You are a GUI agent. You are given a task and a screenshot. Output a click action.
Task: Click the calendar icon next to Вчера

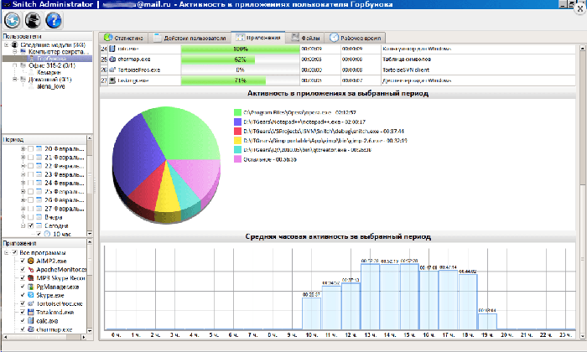tap(39, 217)
